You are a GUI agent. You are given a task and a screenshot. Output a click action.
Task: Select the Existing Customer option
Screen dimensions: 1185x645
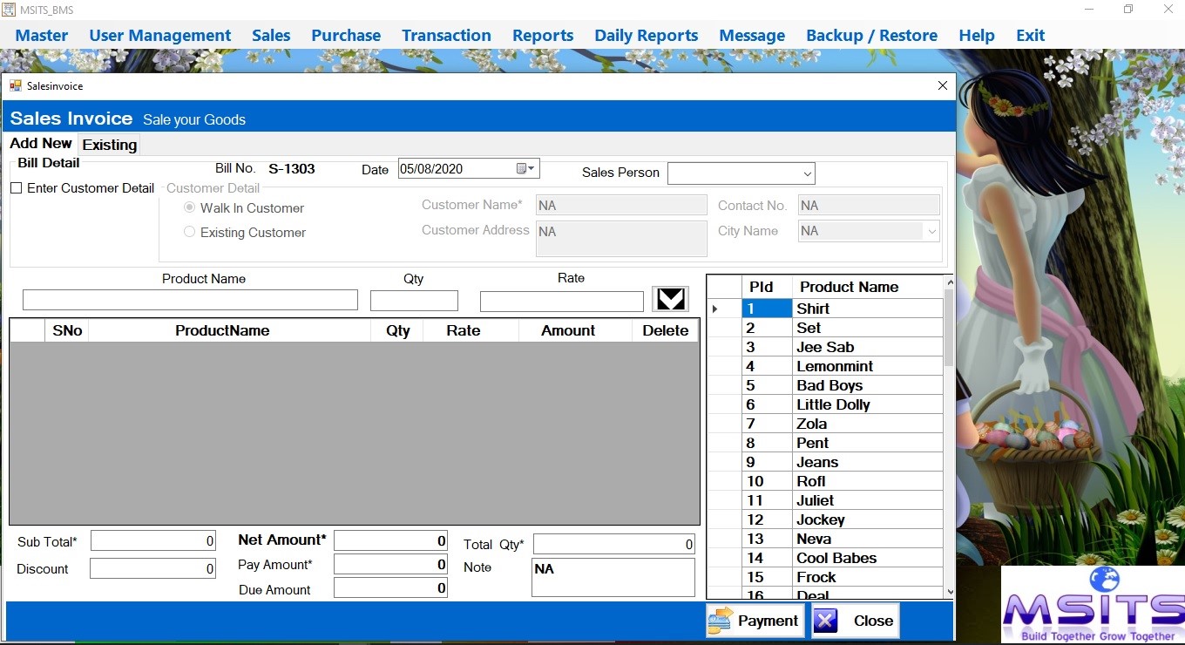click(x=188, y=233)
